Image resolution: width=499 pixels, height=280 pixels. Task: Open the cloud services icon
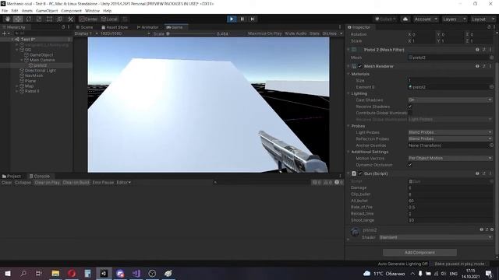click(x=405, y=19)
